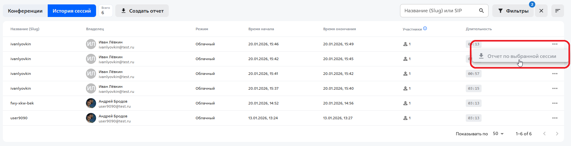Click end time 20.01.2026, 15:40
The height and width of the screenshot is (146, 571).
338,88
